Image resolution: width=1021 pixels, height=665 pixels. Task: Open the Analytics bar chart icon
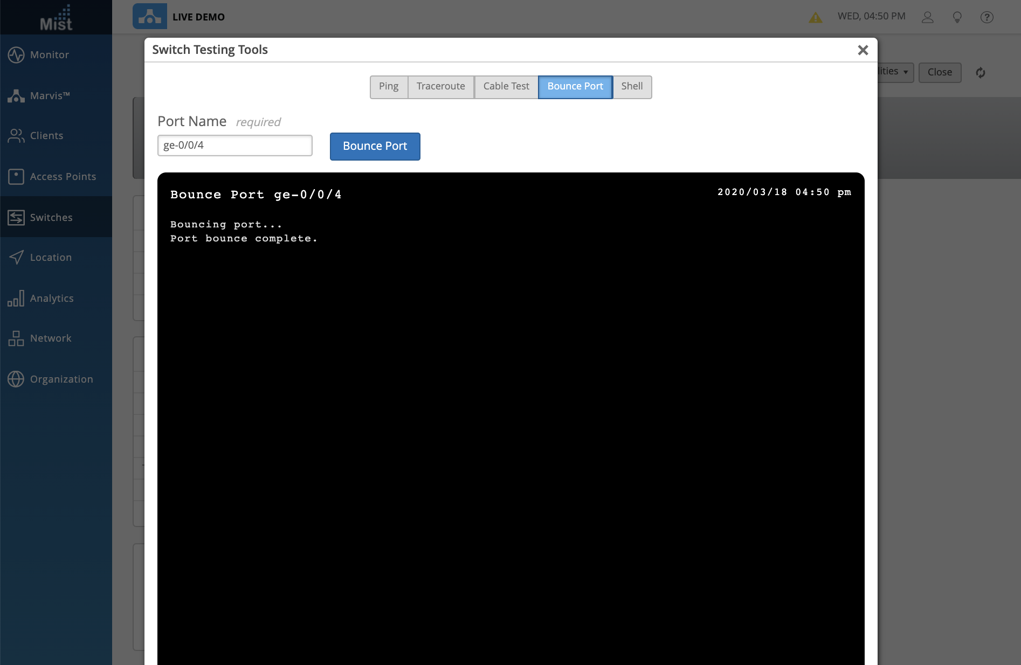16,298
